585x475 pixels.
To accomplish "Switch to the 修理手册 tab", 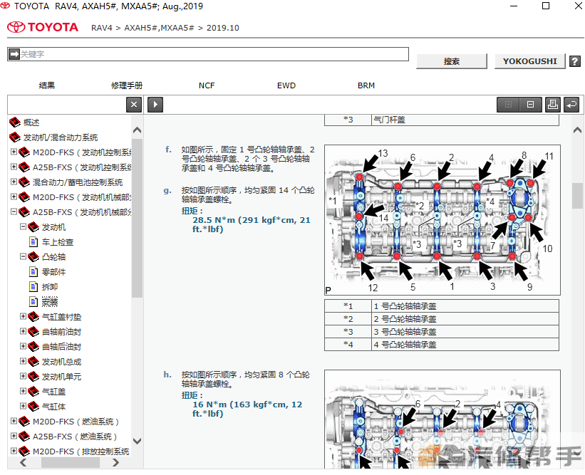I will click(x=127, y=85).
